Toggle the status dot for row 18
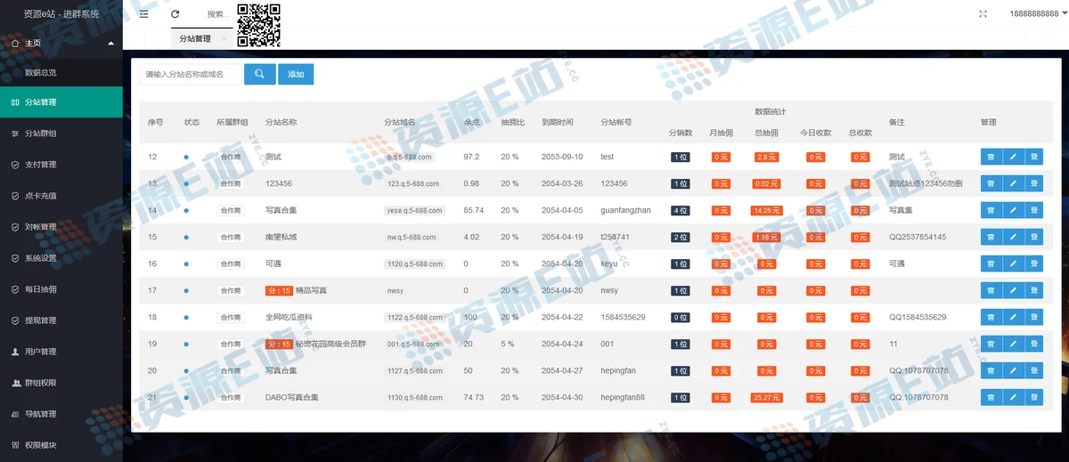The image size is (1069, 462). [x=186, y=317]
